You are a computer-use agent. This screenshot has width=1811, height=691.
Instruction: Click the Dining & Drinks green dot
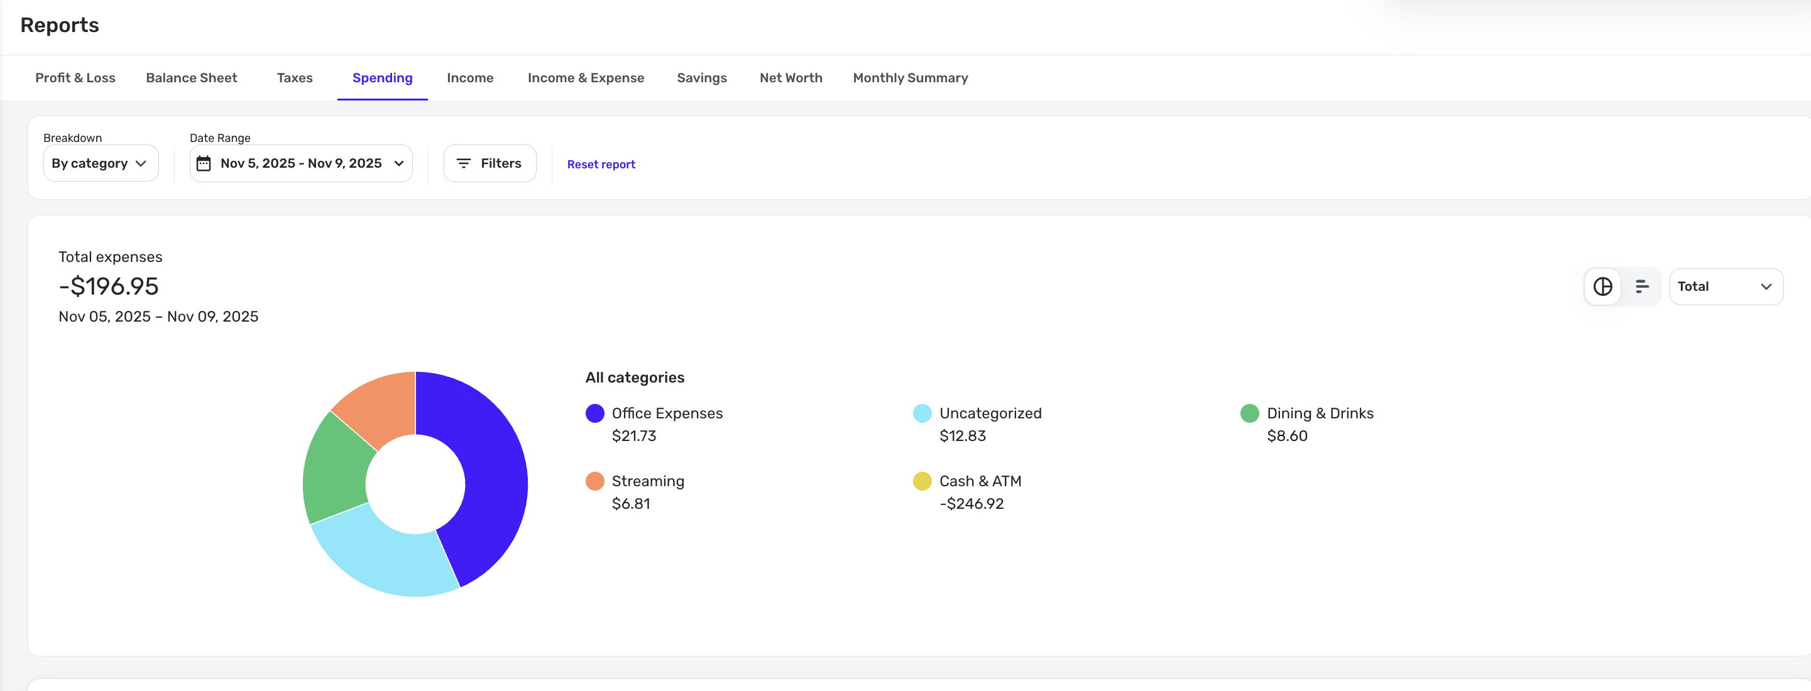click(1249, 413)
